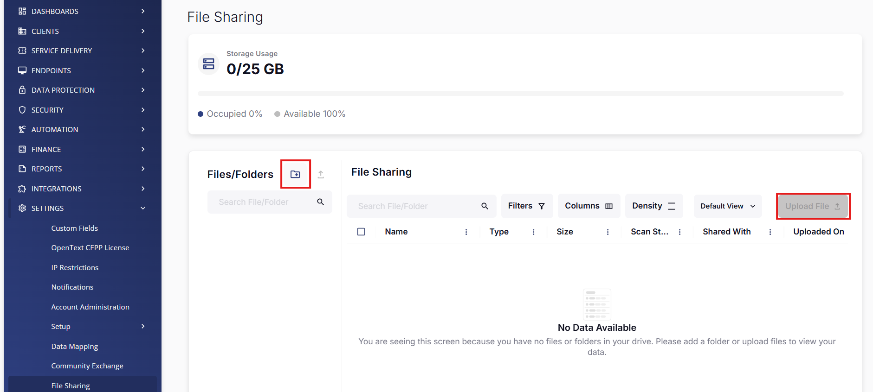Expand the Reports chevron
The image size is (873, 392).
[143, 169]
